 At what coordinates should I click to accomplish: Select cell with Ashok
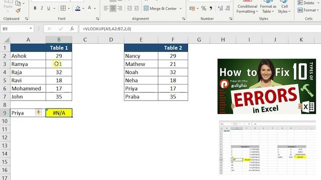coord(28,55)
